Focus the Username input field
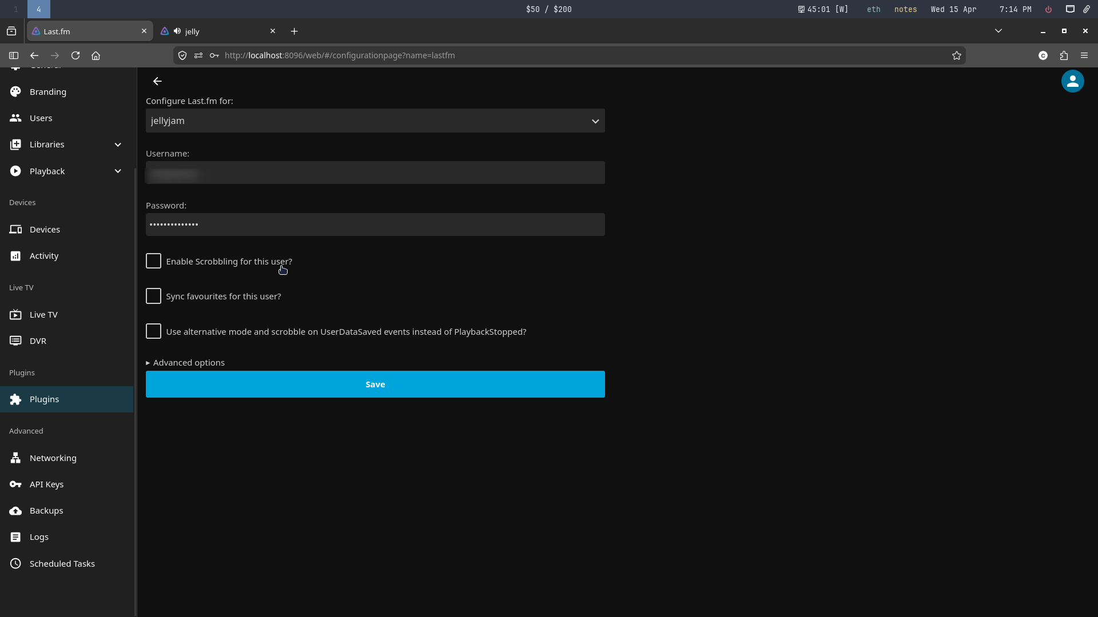1098x617 pixels. (375, 173)
